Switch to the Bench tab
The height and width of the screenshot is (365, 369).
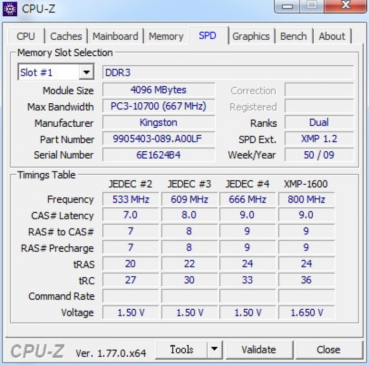pyautogui.click(x=294, y=36)
